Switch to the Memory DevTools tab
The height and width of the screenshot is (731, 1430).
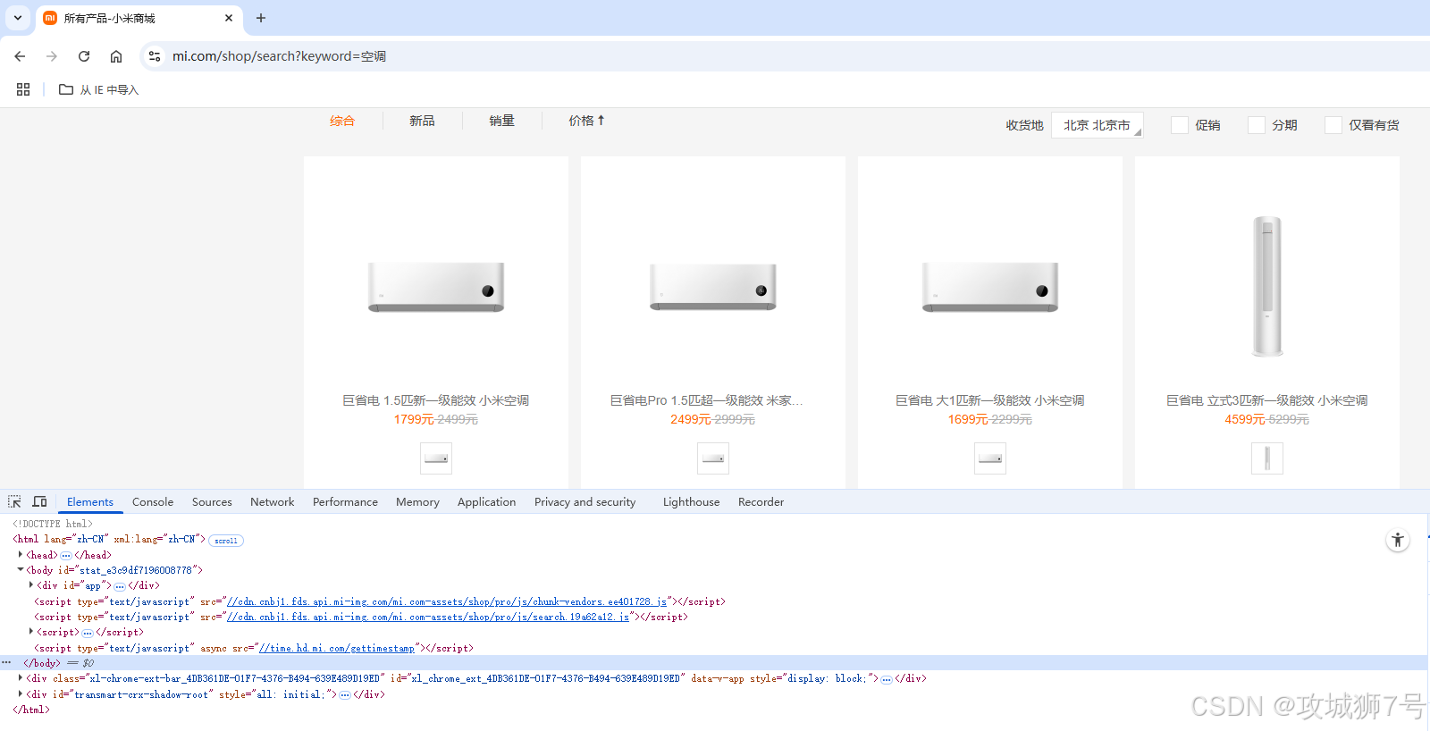pos(417,502)
